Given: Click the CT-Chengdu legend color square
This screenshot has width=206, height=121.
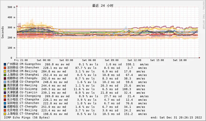Looking at the screenshot, I should click(x=5, y=107).
